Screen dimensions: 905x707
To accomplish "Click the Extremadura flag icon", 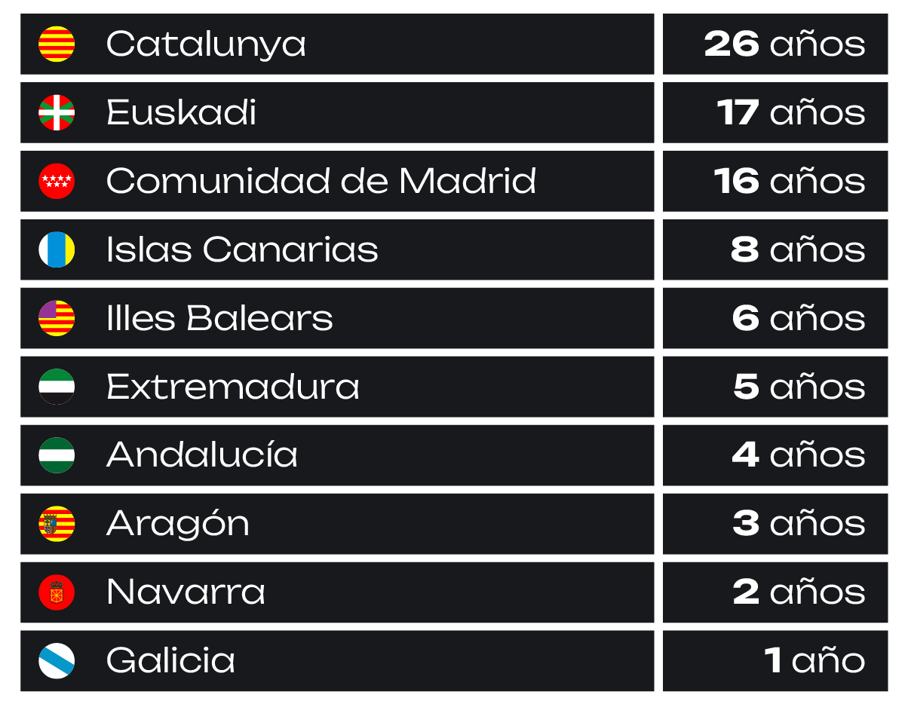I will click(x=57, y=387).
